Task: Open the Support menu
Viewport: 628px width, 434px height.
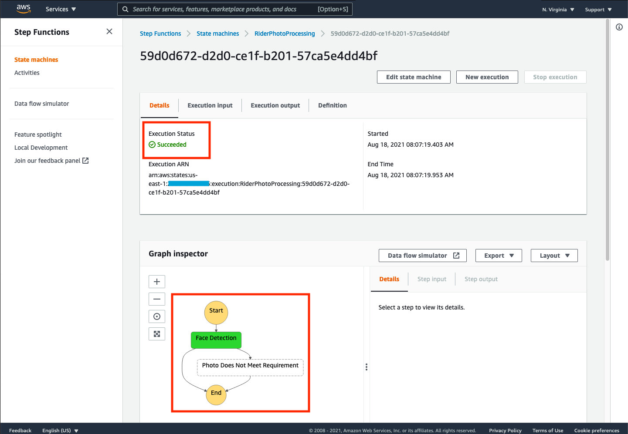Action: (x=598, y=10)
